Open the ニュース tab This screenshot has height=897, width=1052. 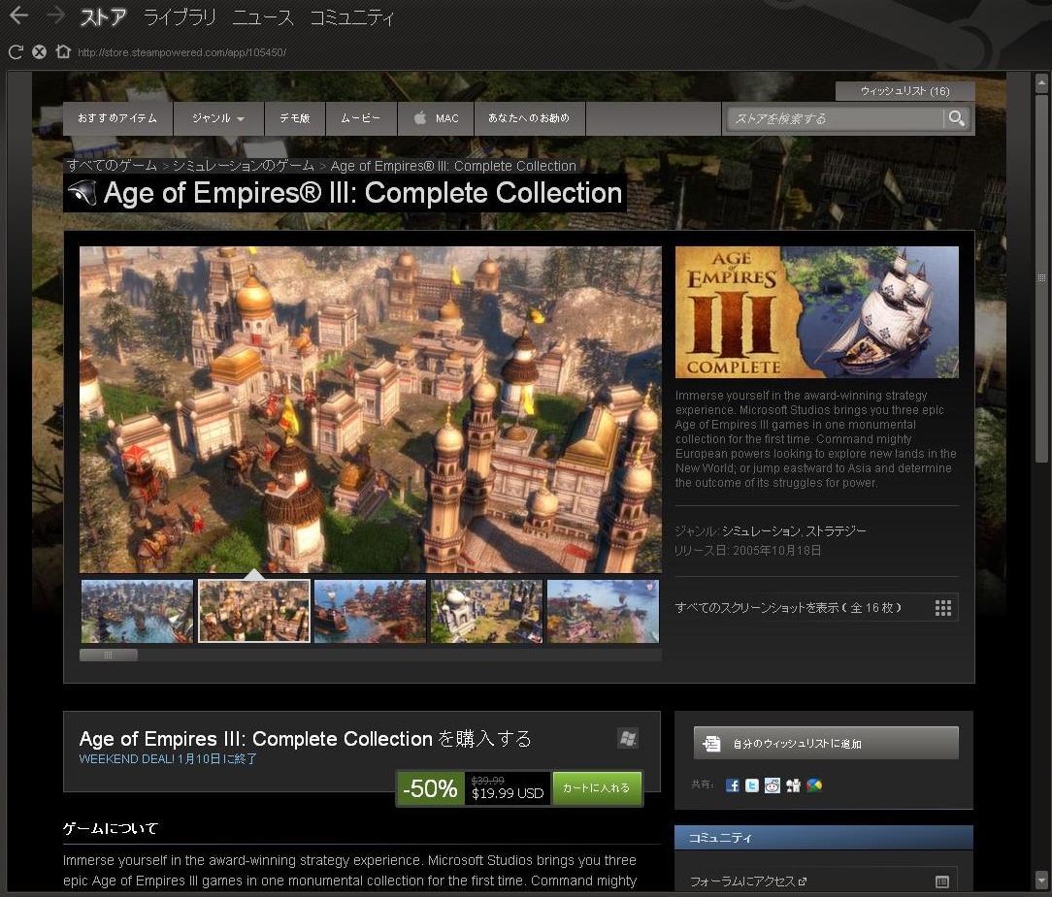[x=263, y=17]
